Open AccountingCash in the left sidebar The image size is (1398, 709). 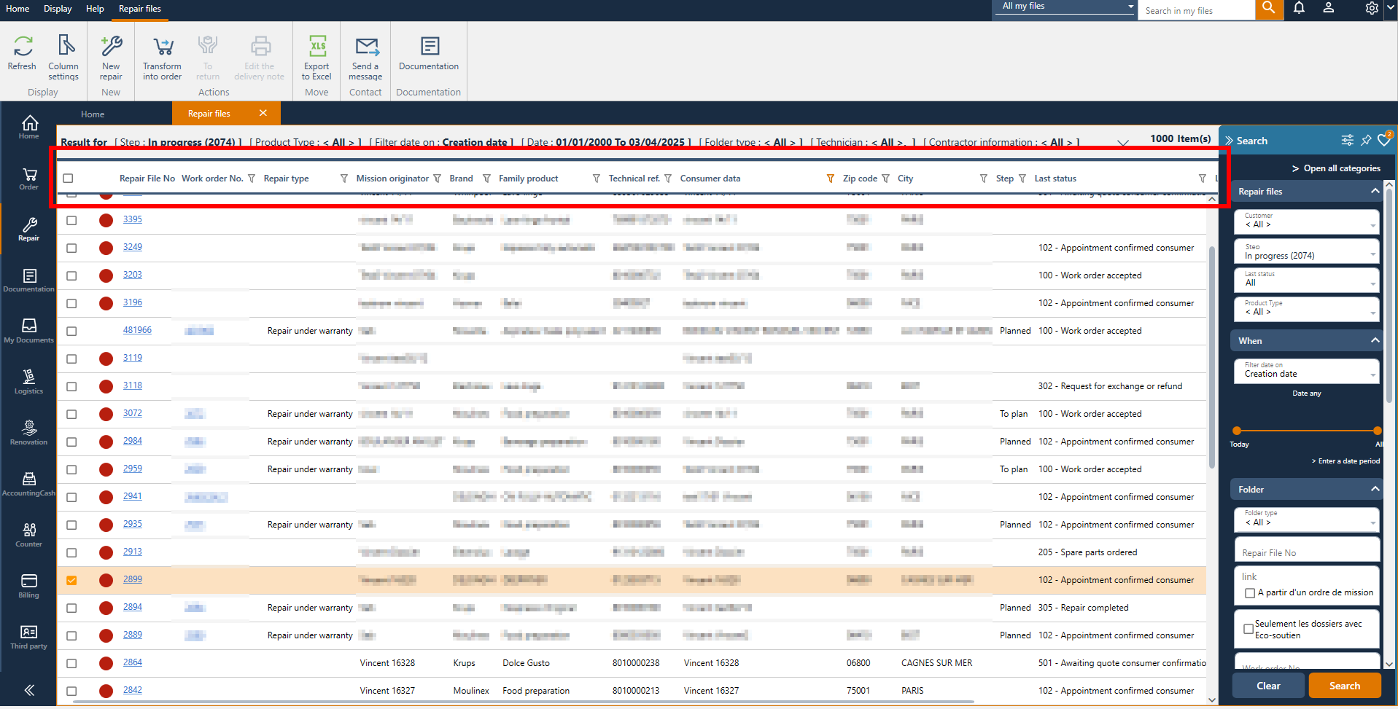pyautogui.click(x=29, y=485)
